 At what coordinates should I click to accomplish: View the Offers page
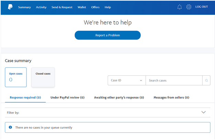[95, 7]
